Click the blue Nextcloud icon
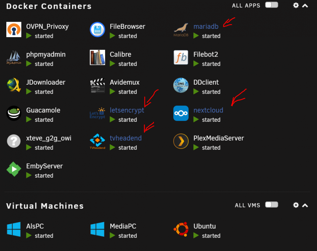This screenshot has height=251, width=317. click(x=181, y=113)
